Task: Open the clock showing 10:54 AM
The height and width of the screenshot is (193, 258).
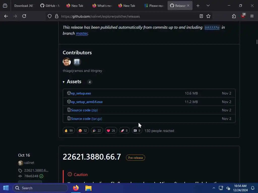Action: [x=240, y=188]
